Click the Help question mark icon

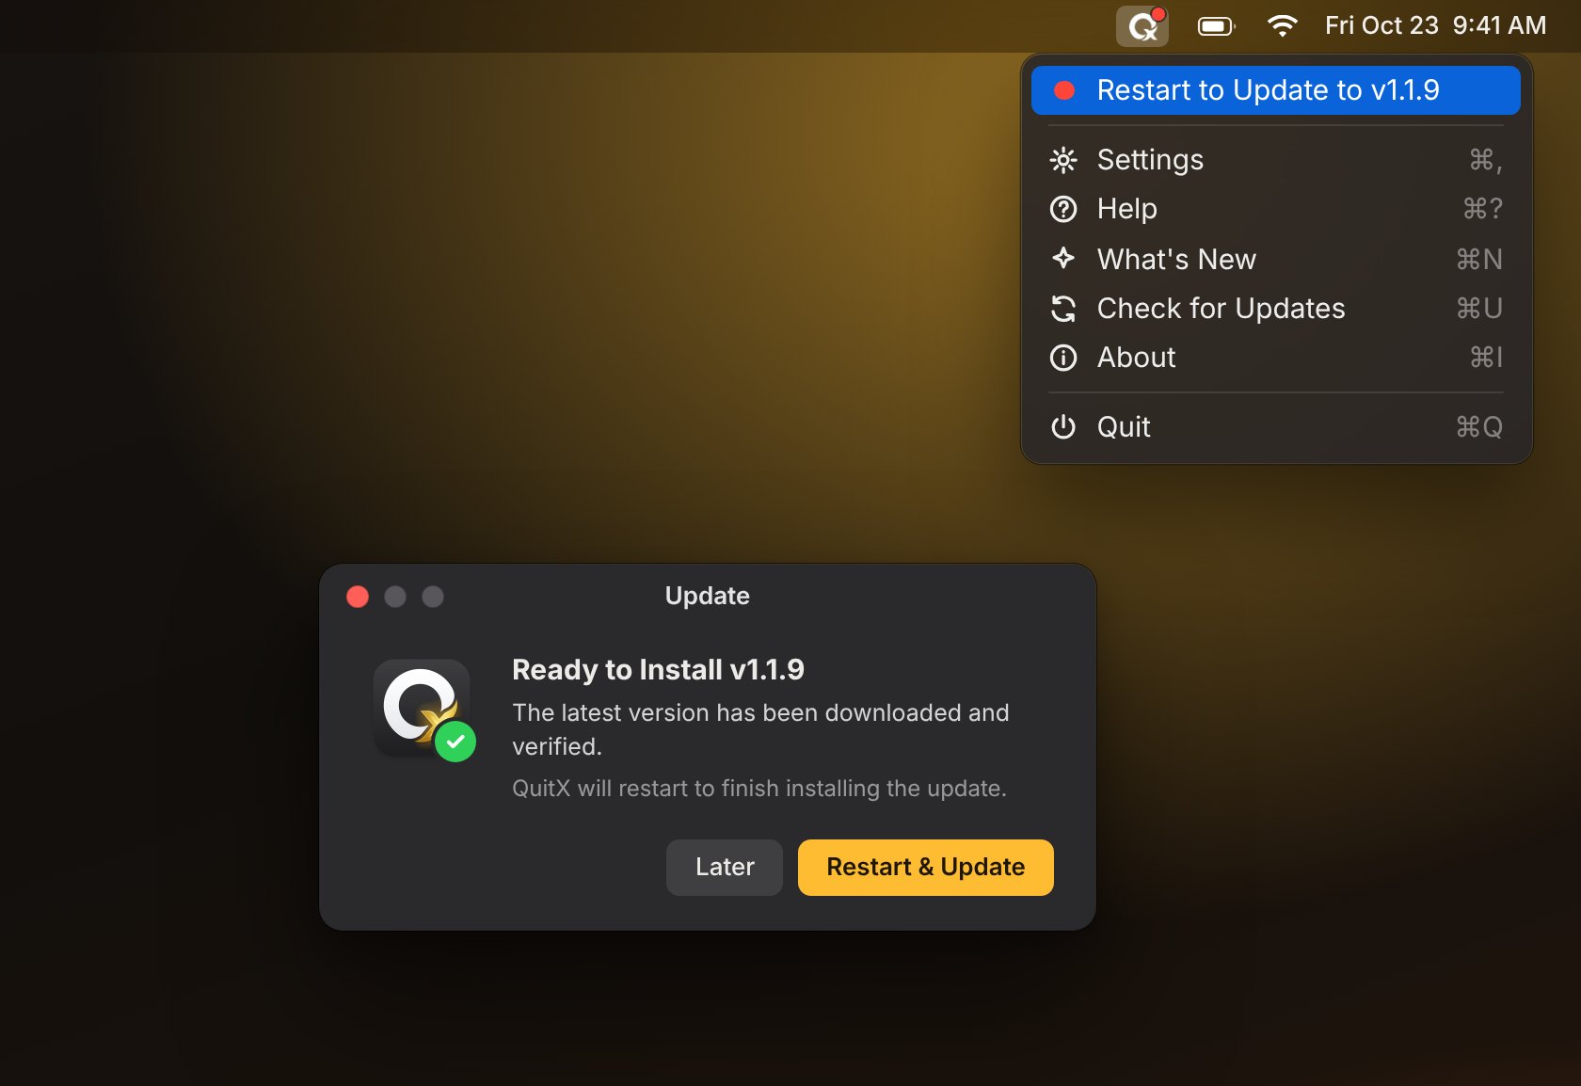tap(1063, 209)
